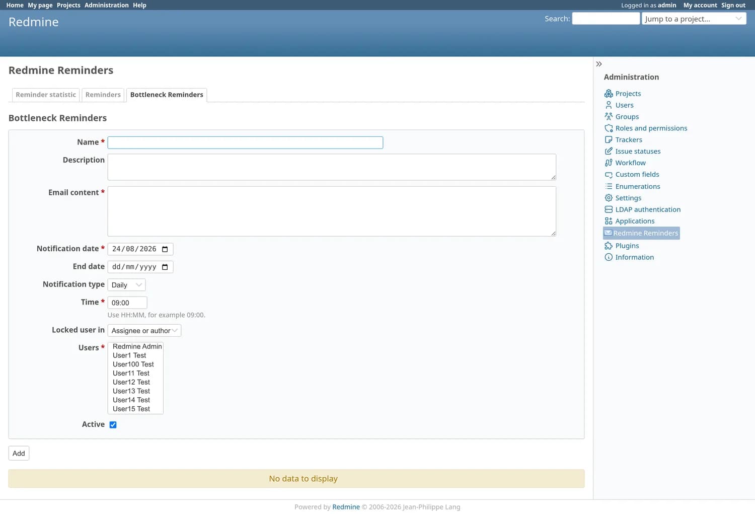The height and width of the screenshot is (514, 755).
Task: Click the Enumerations list icon
Action: tap(609, 186)
